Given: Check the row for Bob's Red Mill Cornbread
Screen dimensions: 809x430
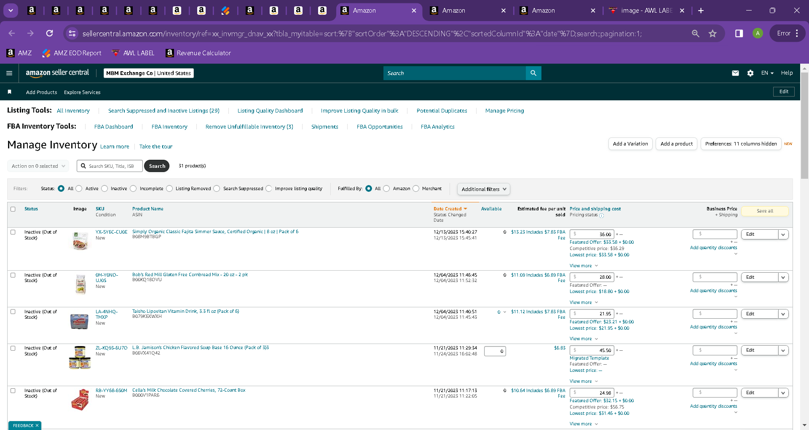Looking at the screenshot, I should pyautogui.click(x=13, y=275).
